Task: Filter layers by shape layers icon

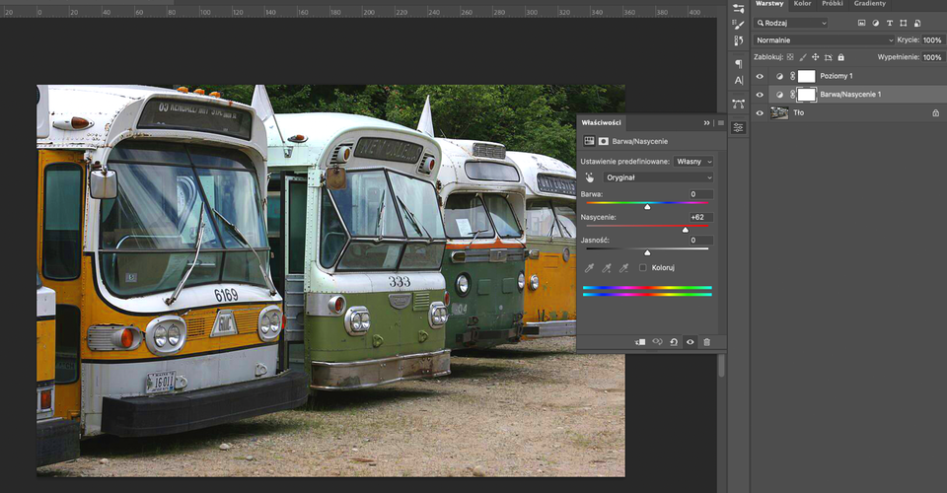Action: (x=904, y=23)
